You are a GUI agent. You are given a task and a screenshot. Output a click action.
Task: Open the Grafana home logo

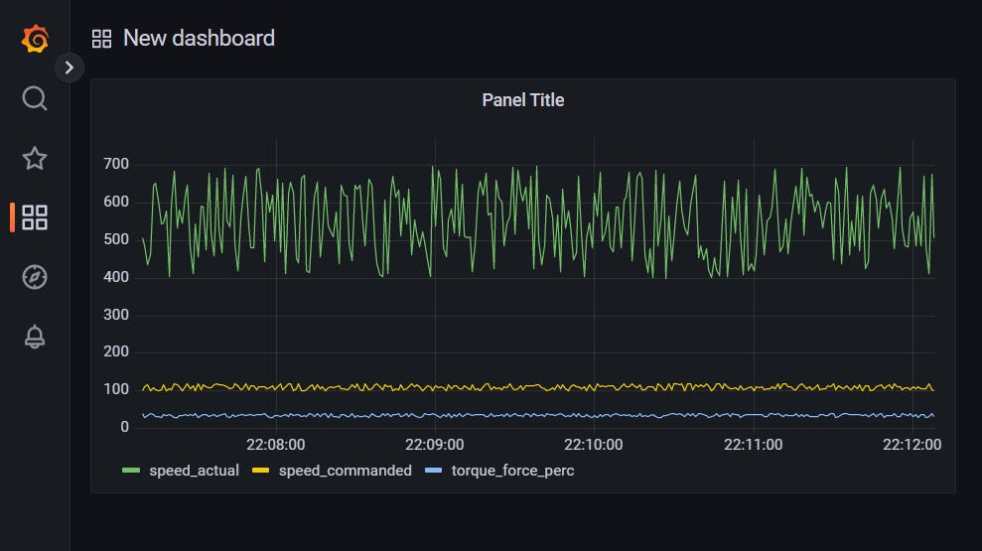pyautogui.click(x=35, y=39)
